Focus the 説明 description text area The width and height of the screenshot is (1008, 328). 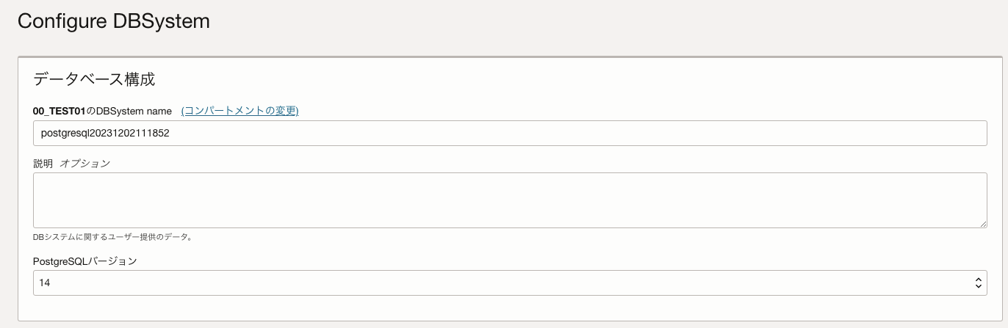point(510,200)
